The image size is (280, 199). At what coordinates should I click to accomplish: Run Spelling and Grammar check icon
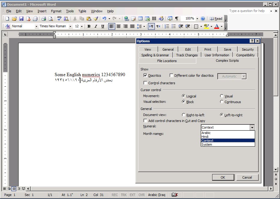59,19
